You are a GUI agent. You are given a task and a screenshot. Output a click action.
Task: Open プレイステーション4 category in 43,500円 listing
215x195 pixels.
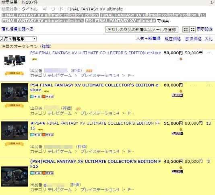(100, 190)
